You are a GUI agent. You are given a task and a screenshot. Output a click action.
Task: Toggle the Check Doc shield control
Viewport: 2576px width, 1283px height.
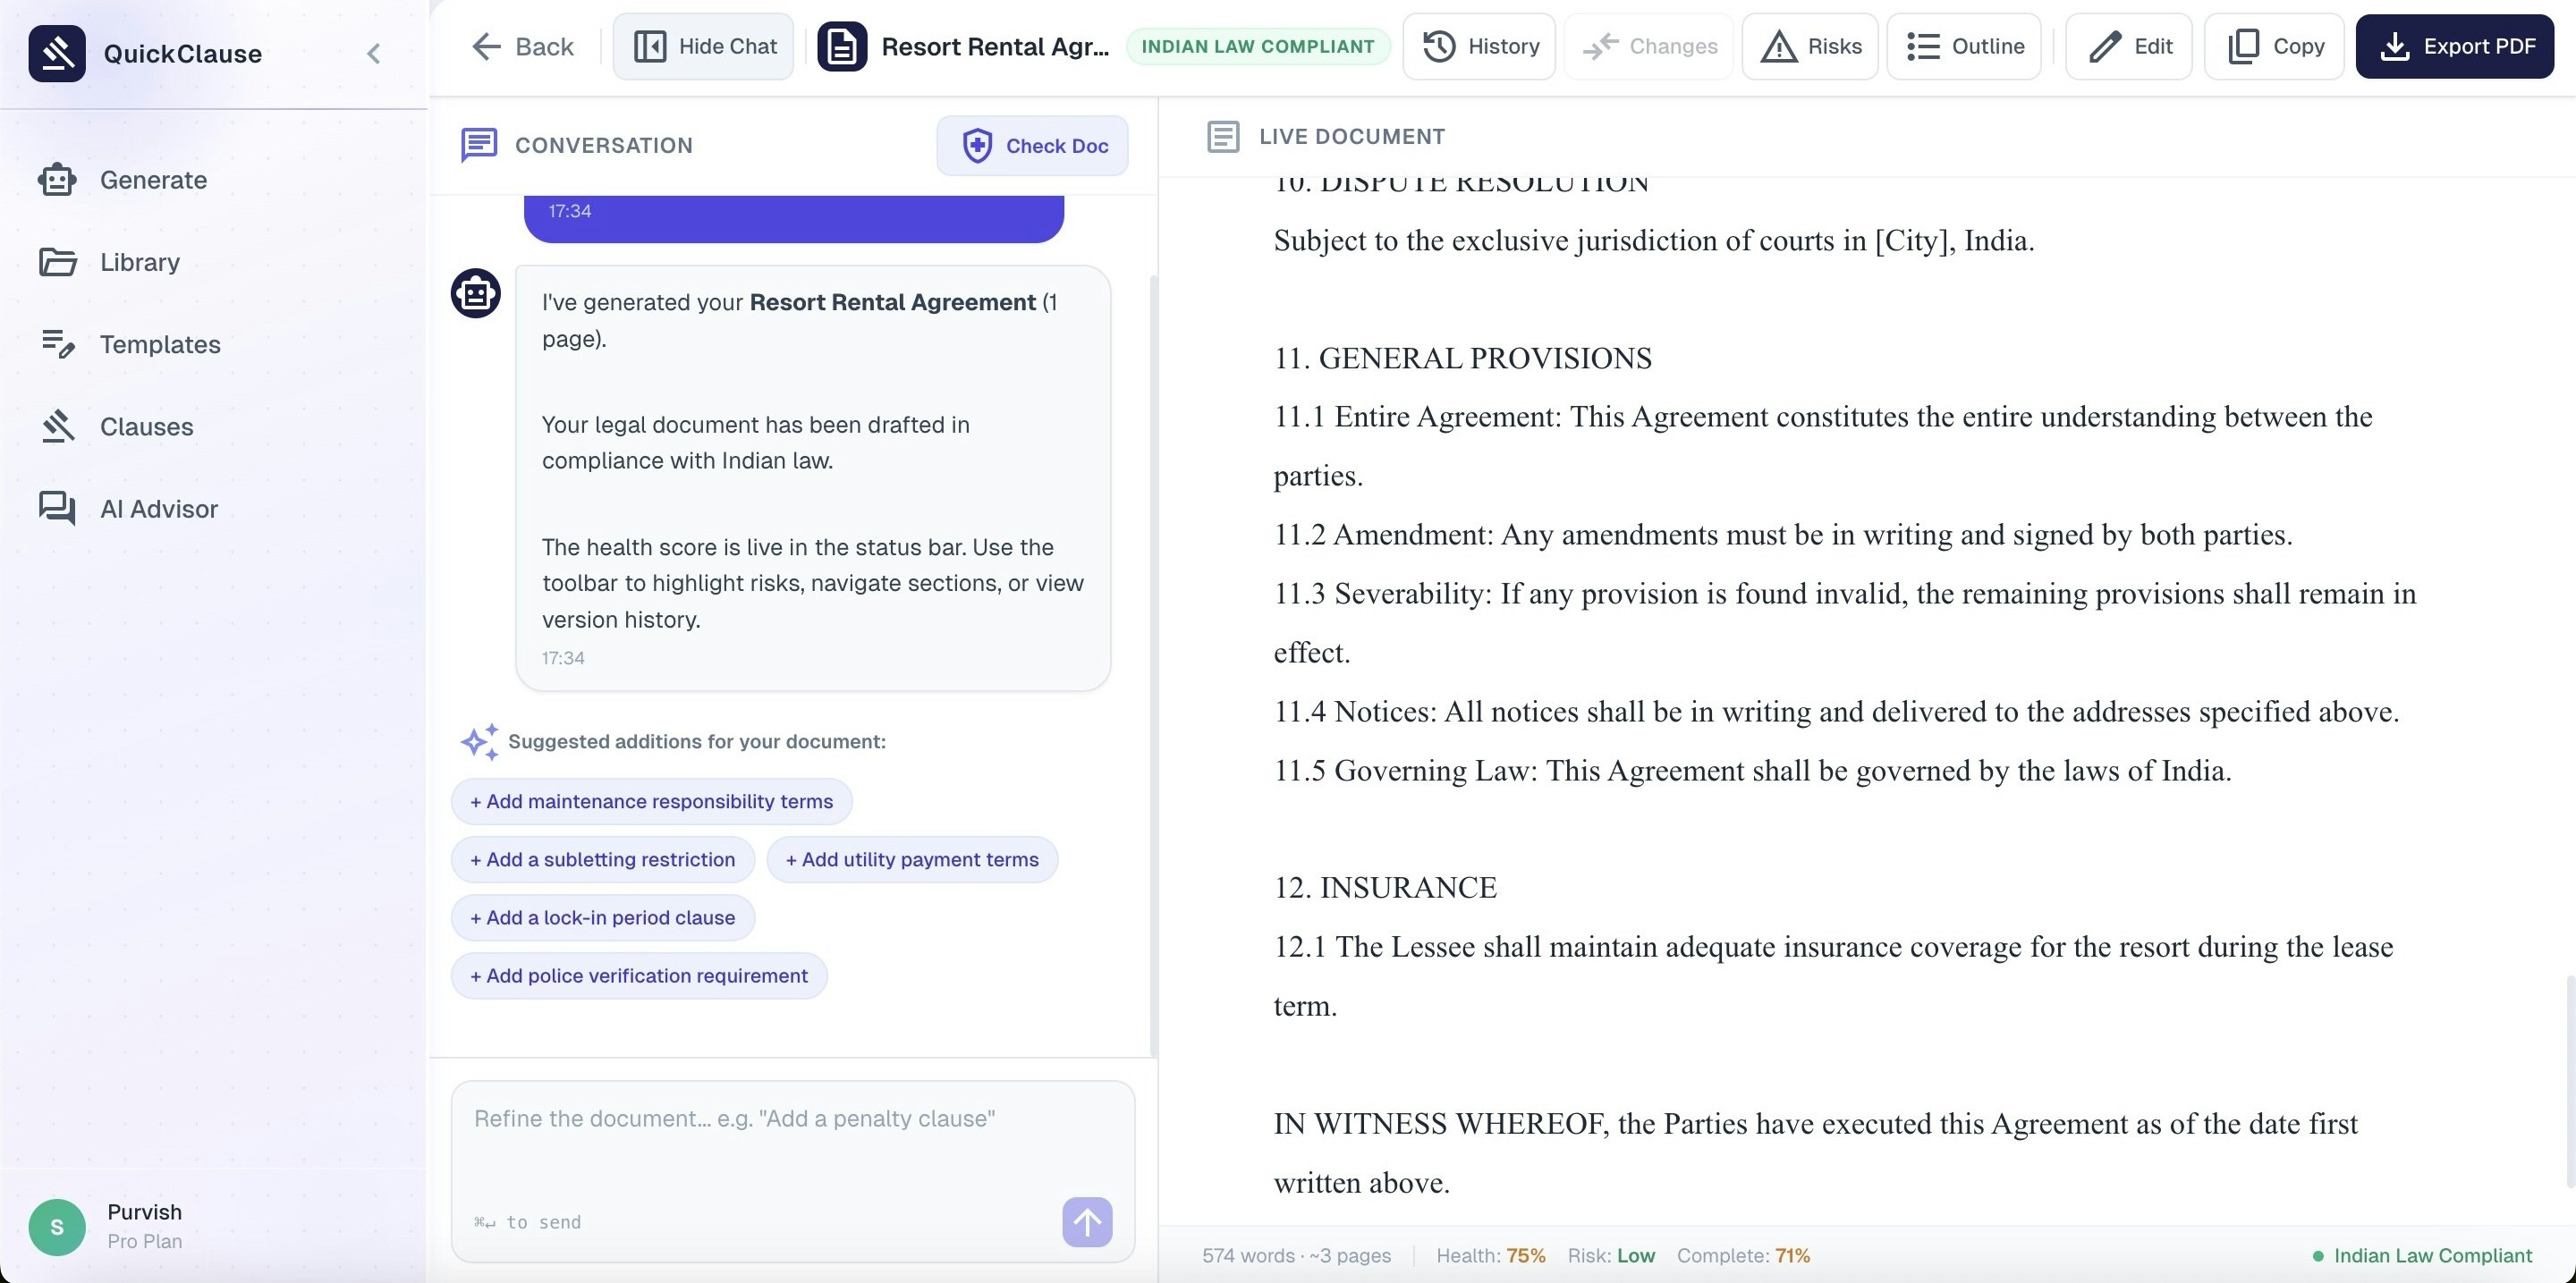1032,146
